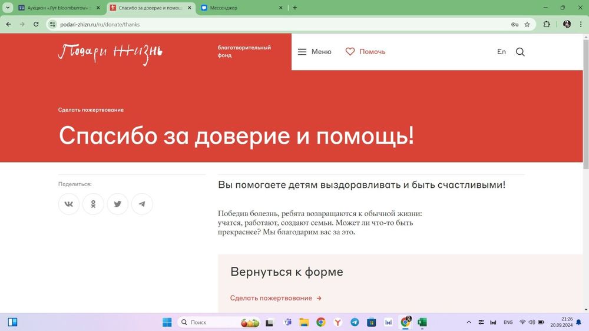Follow the bottom Сделать пожертвование arrow link

(x=276, y=298)
